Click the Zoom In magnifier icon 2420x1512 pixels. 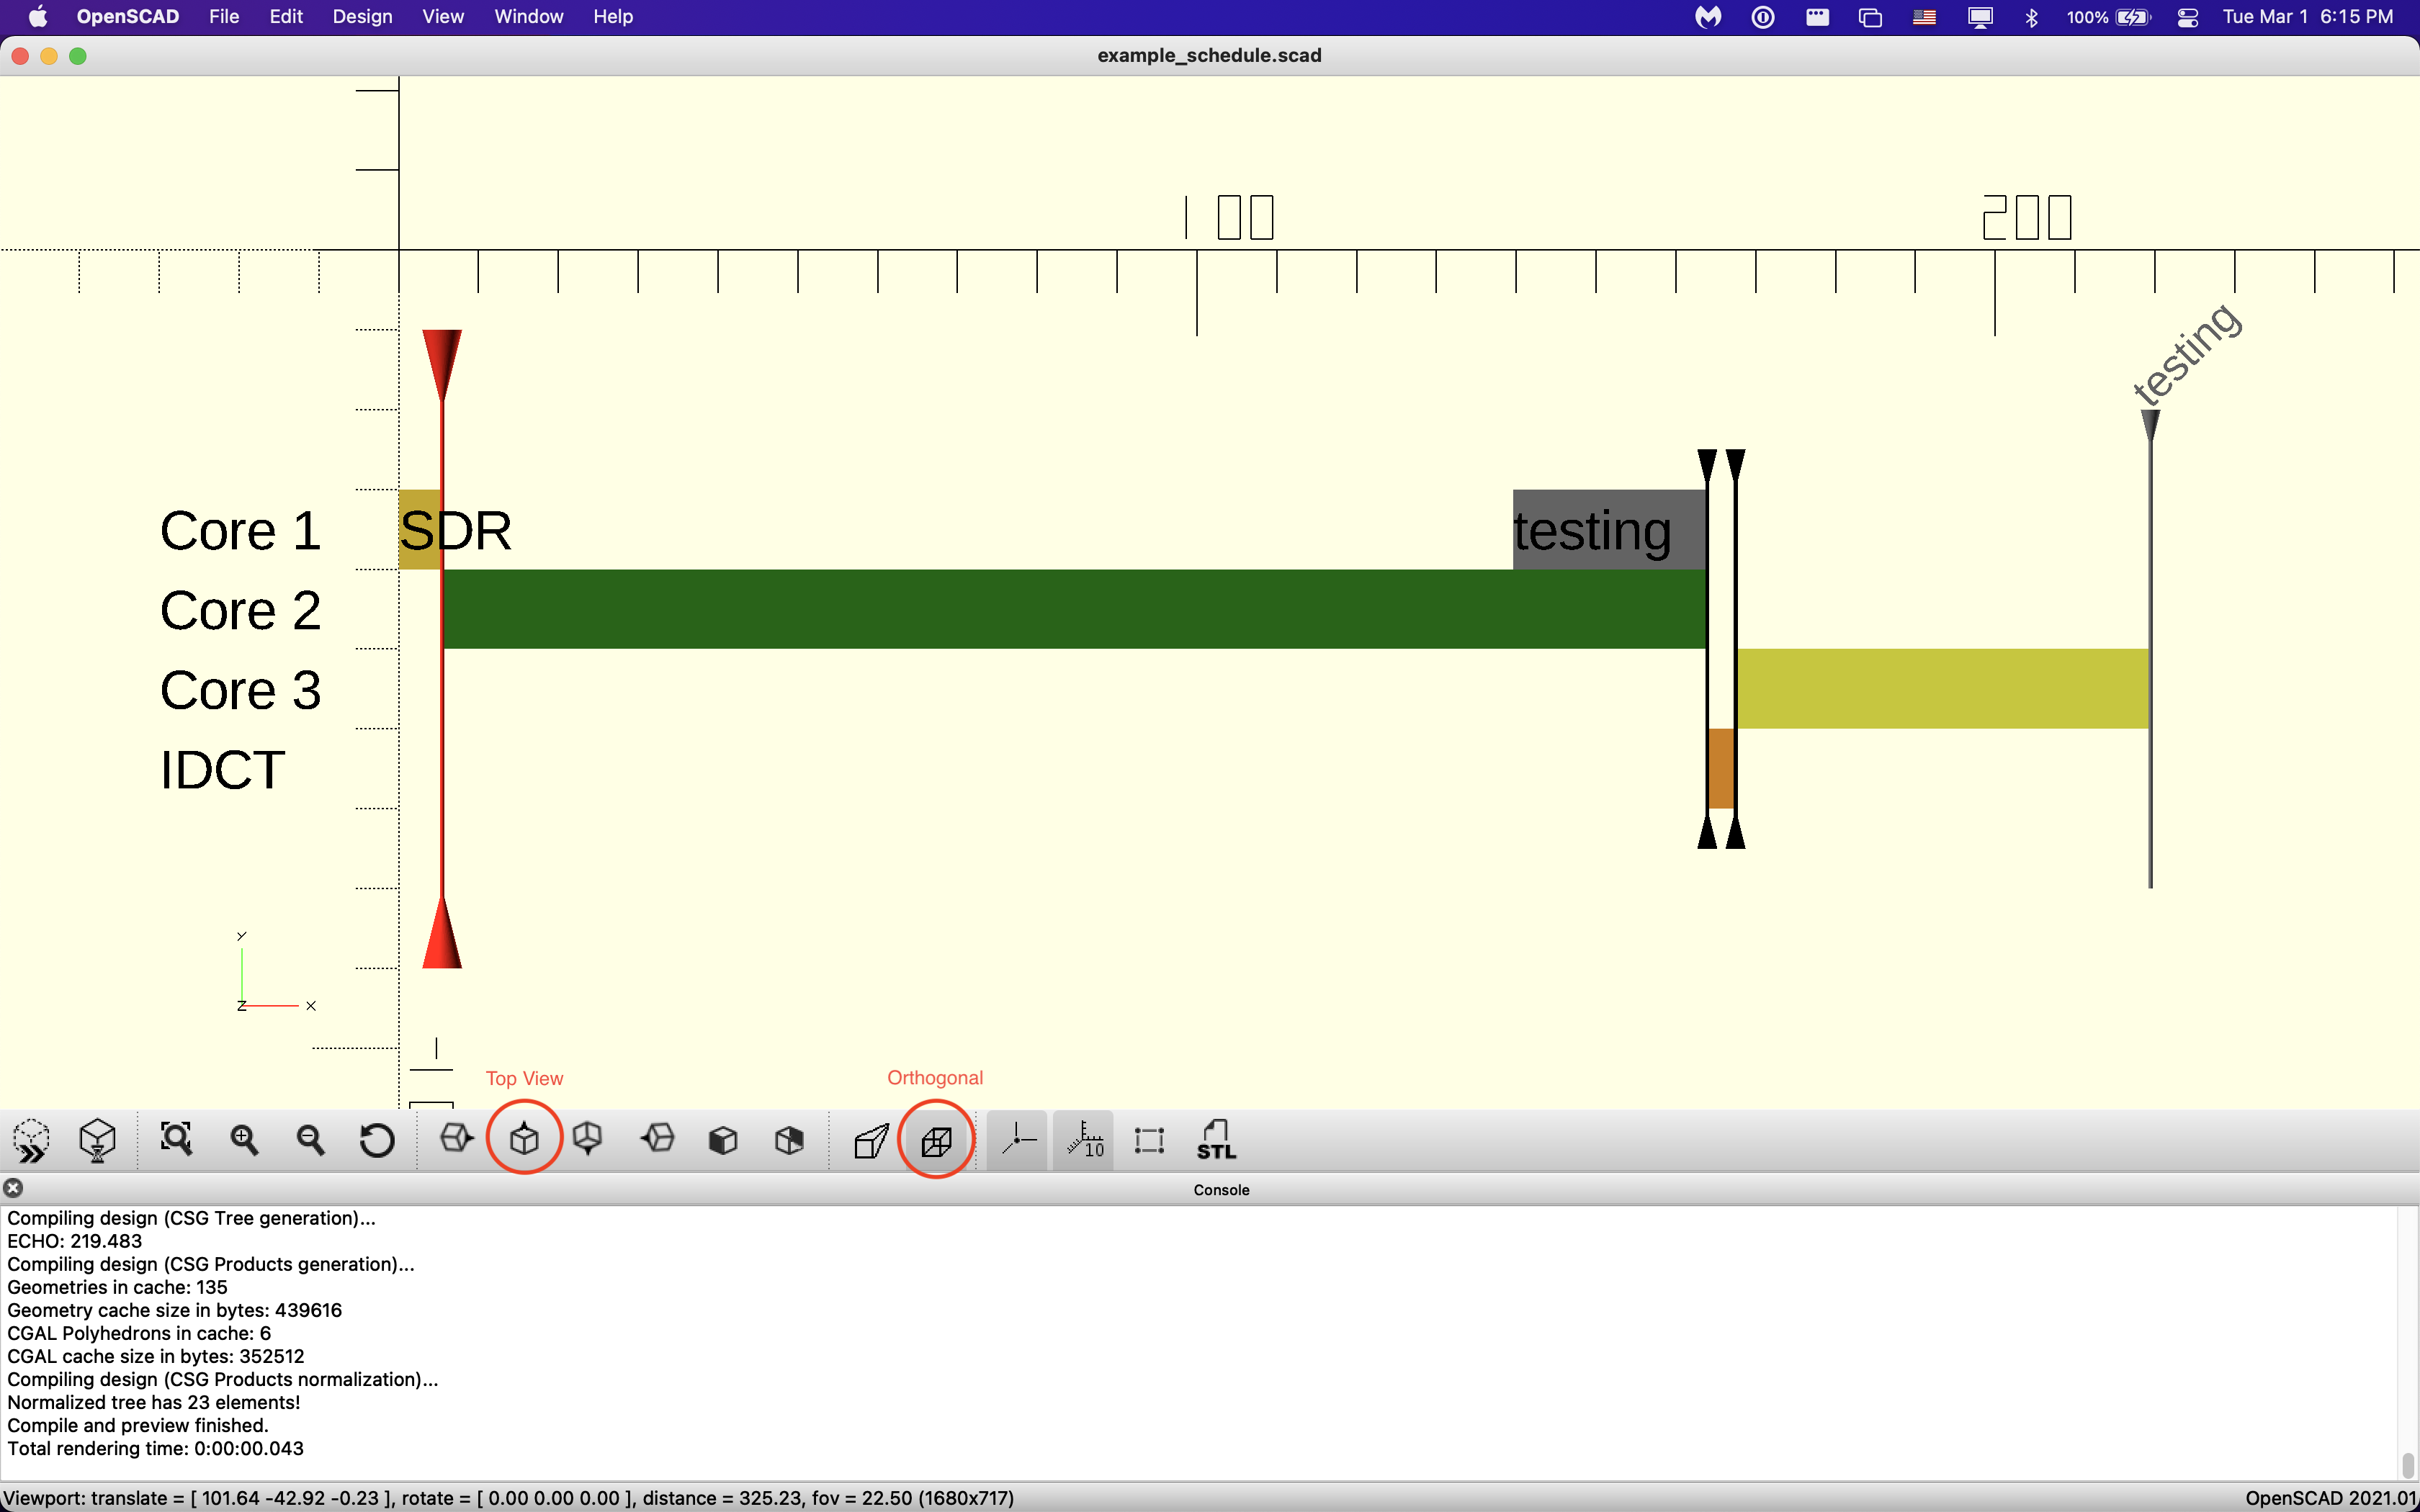point(244,1140)
